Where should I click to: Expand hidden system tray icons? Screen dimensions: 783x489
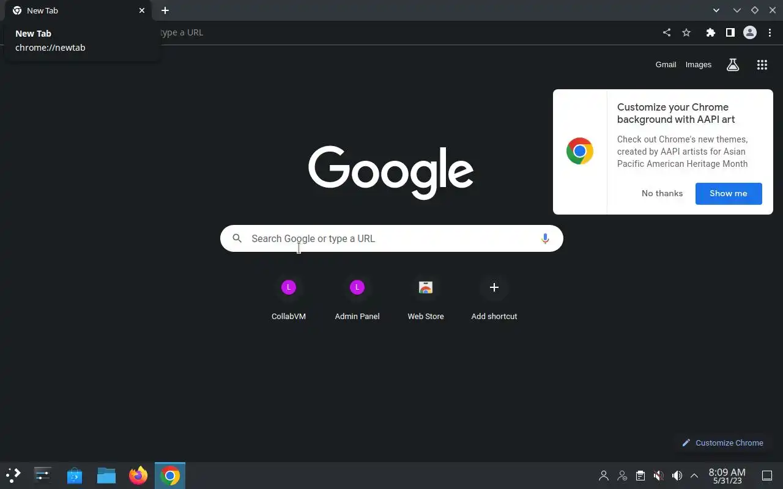click(x=694, y=476)
